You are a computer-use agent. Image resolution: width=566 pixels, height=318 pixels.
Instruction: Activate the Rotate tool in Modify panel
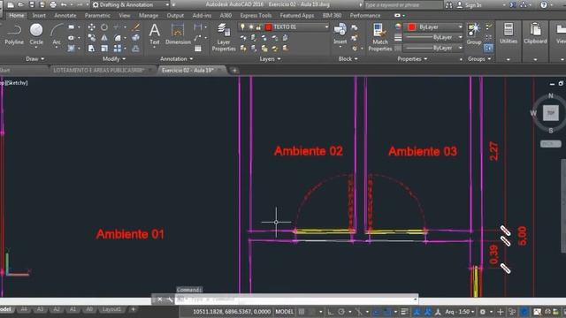coord(104,27)
